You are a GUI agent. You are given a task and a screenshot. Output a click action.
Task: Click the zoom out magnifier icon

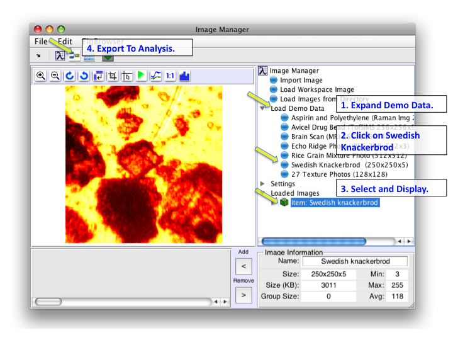pos(55,76)
